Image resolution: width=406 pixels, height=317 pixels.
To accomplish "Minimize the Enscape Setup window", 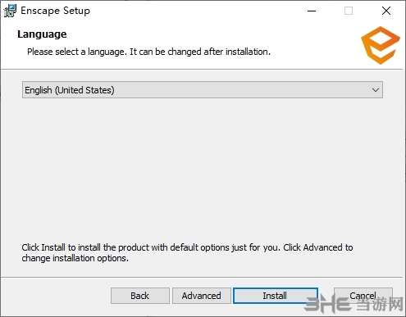I will click(x=312, y=11).
